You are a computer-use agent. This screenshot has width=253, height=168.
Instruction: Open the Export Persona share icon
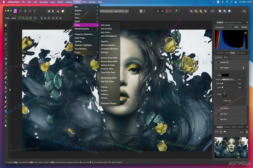tap(34, 11)
